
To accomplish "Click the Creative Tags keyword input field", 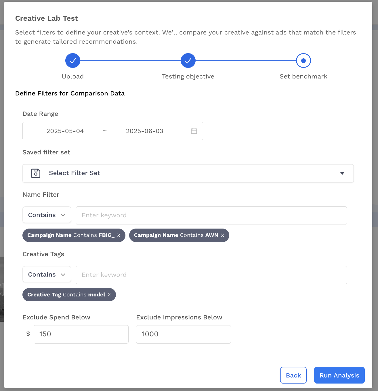I will click(211, 275).
